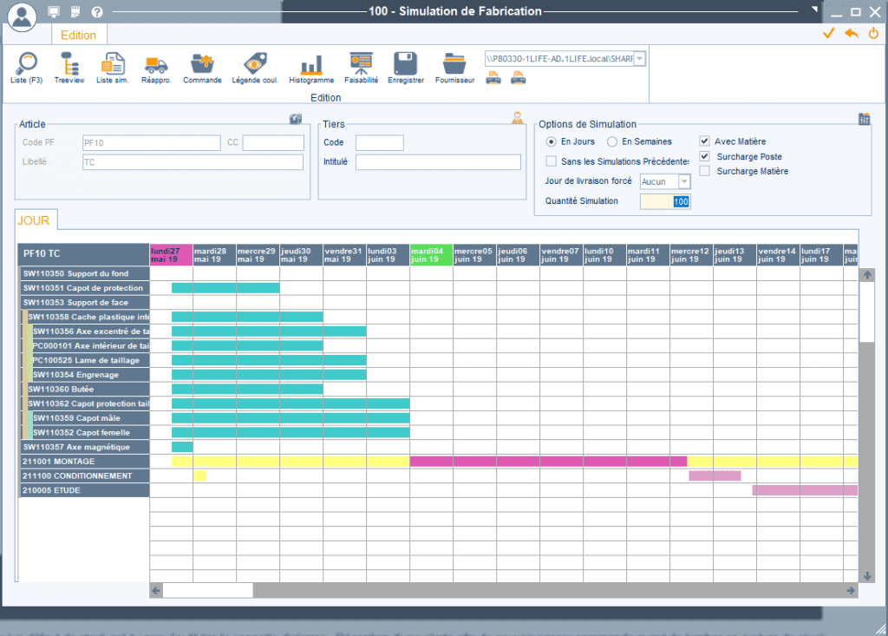
Task: Click the pink MONTAGE bar in the Gantt chart
Action: 548,462
